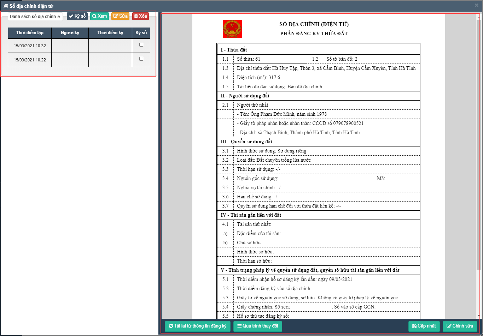Check the Ký số box for 10:32 record

(x=141, y=45)
